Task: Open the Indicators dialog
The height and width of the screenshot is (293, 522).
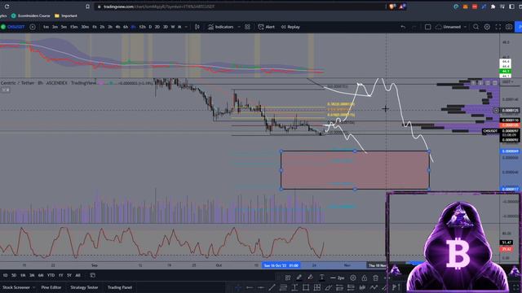Action: click(221, 27)
